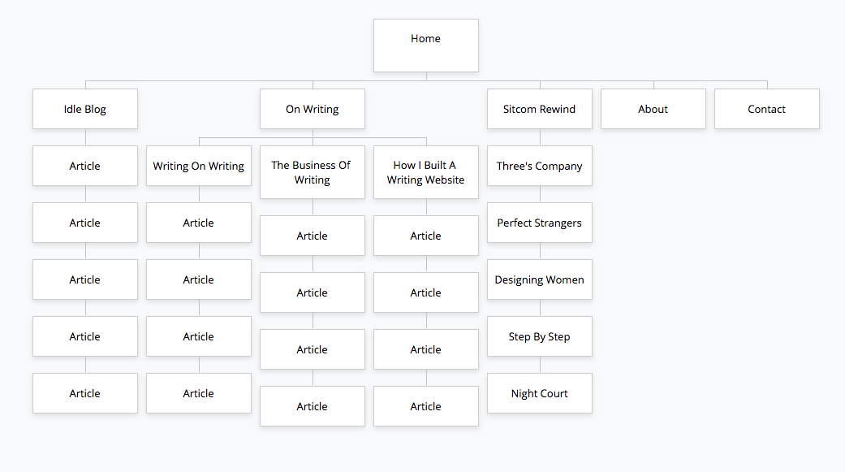Select the Night Court node
Screen dimensions: 845x472
click(540, 393)
